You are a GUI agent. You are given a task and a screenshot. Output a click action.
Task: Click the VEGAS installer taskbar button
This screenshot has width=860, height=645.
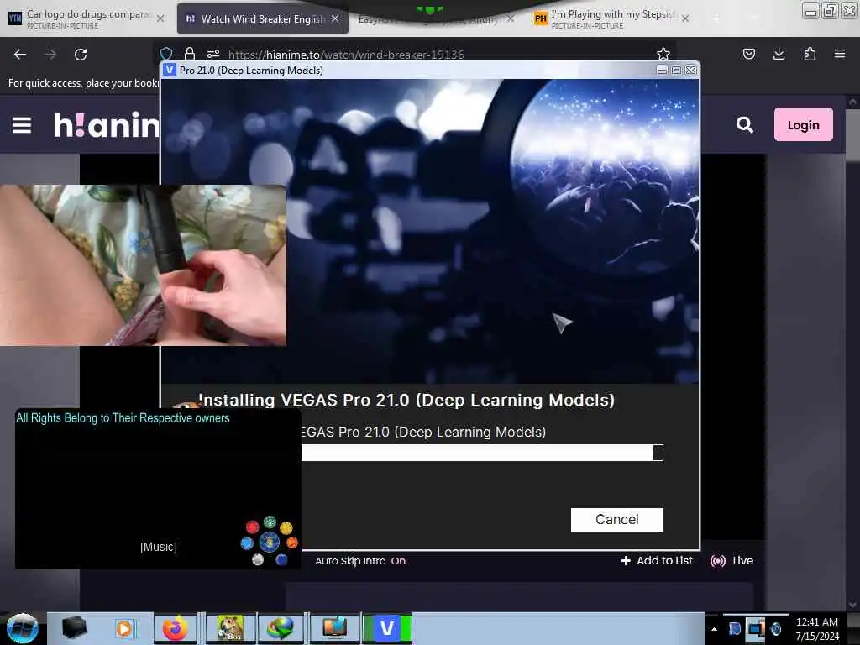pos(387,628)
